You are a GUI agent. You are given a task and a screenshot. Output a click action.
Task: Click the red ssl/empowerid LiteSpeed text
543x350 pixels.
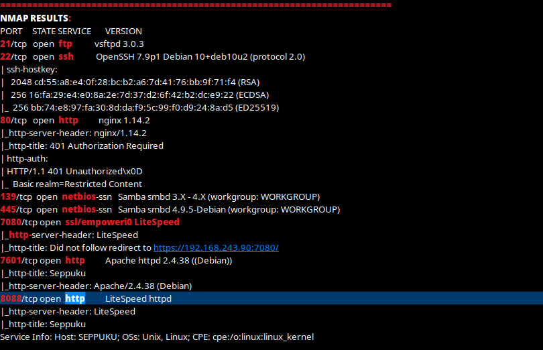(x=122, y=222)
